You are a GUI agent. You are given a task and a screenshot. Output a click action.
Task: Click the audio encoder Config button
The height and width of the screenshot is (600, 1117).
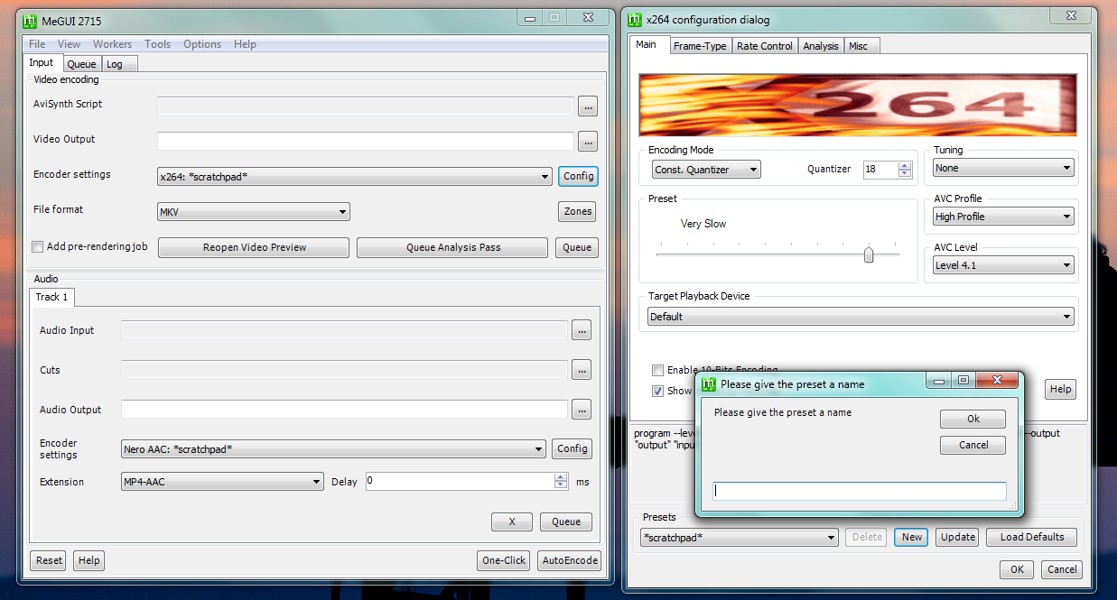pyautogui.click(x=572, y=448)
